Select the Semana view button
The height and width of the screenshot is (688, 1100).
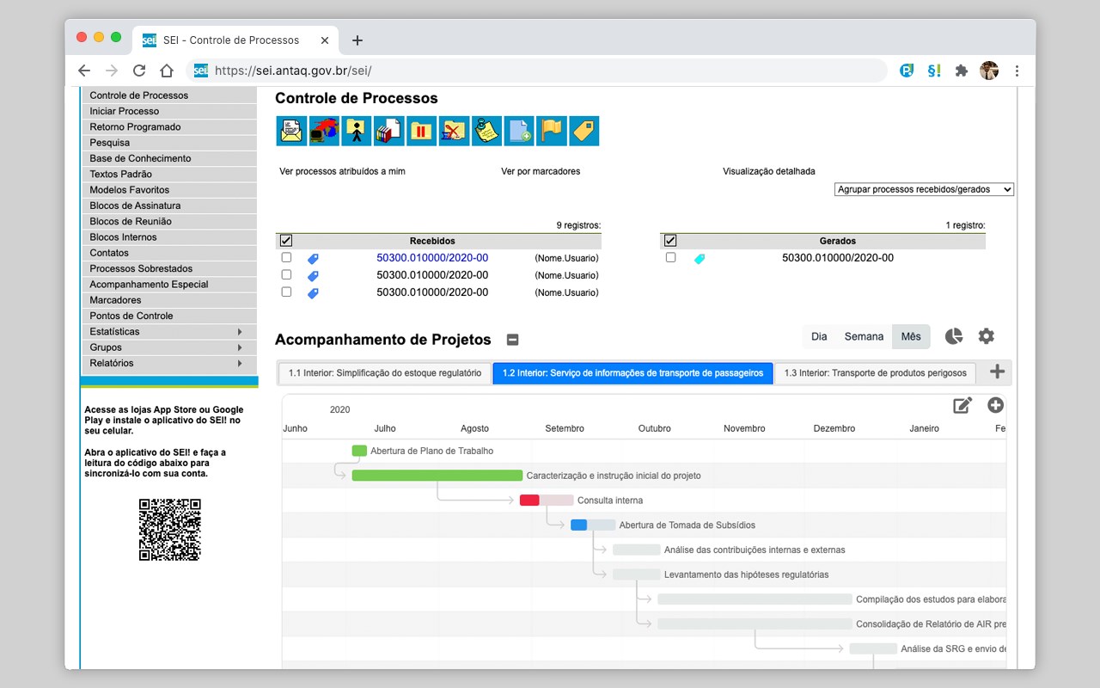pos(864,336)
